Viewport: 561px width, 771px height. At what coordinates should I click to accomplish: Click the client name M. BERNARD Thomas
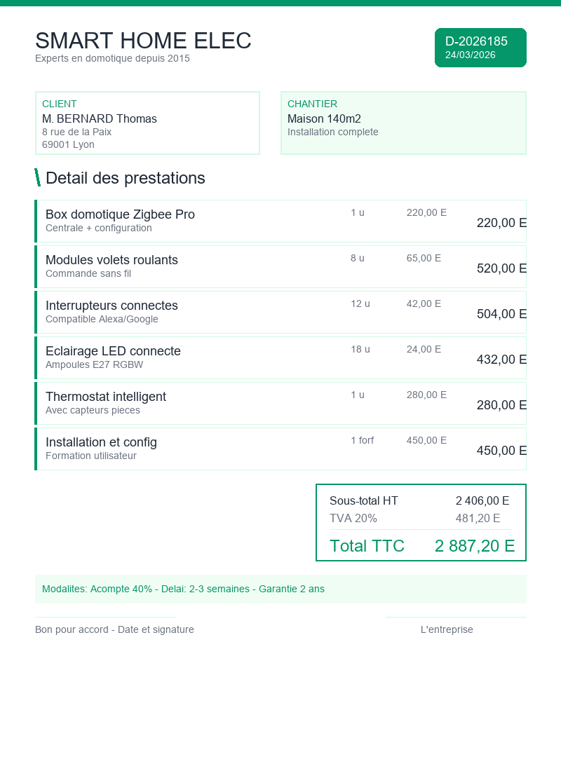coord(100,119)
